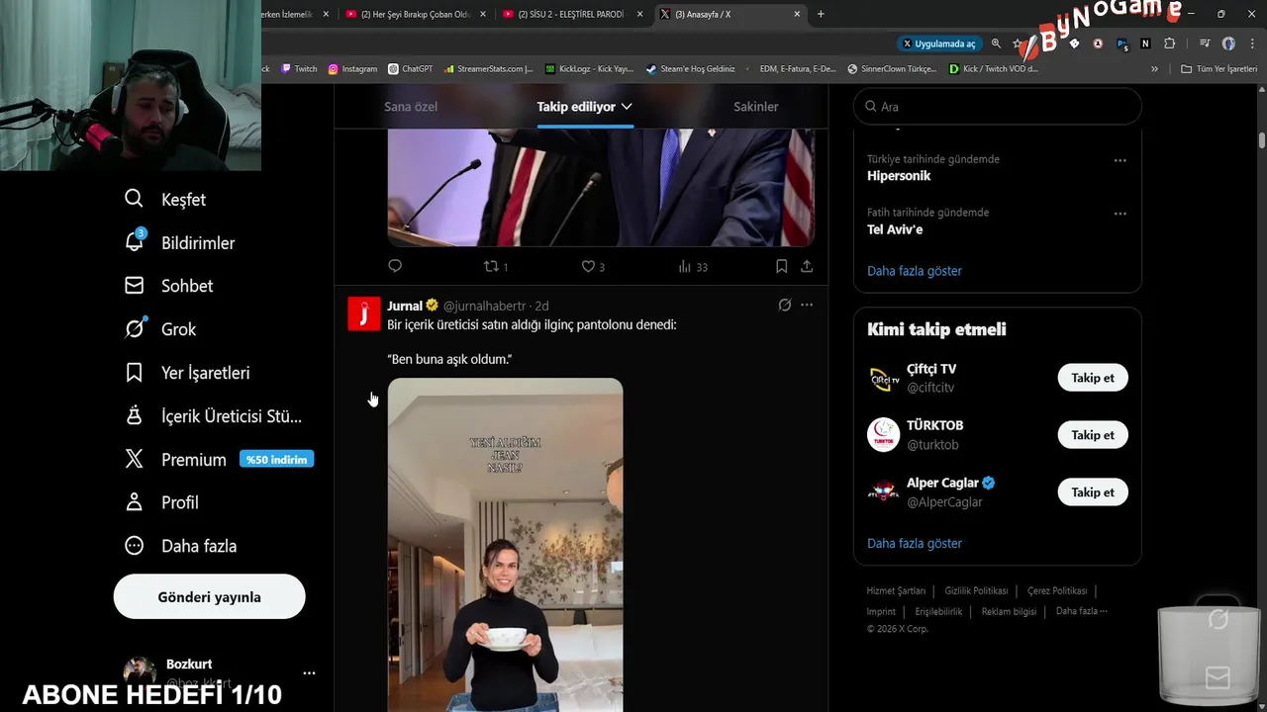Click Daha fazla göster under trends

[x=915, y=271]
